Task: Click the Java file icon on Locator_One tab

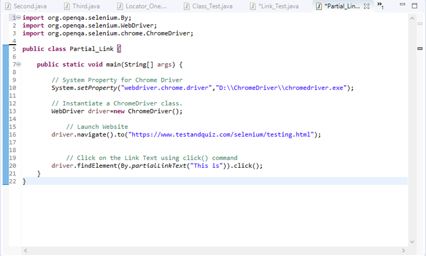Action: tap(120, 6)
